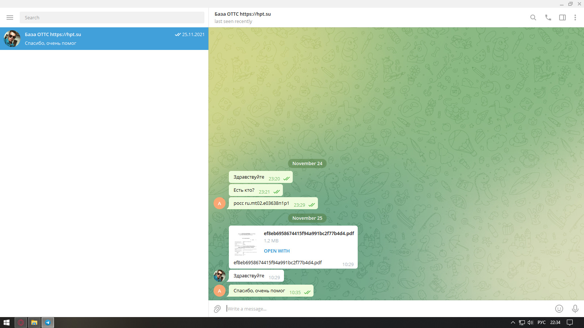Open File Explorer from taskbar

(34, 323)
